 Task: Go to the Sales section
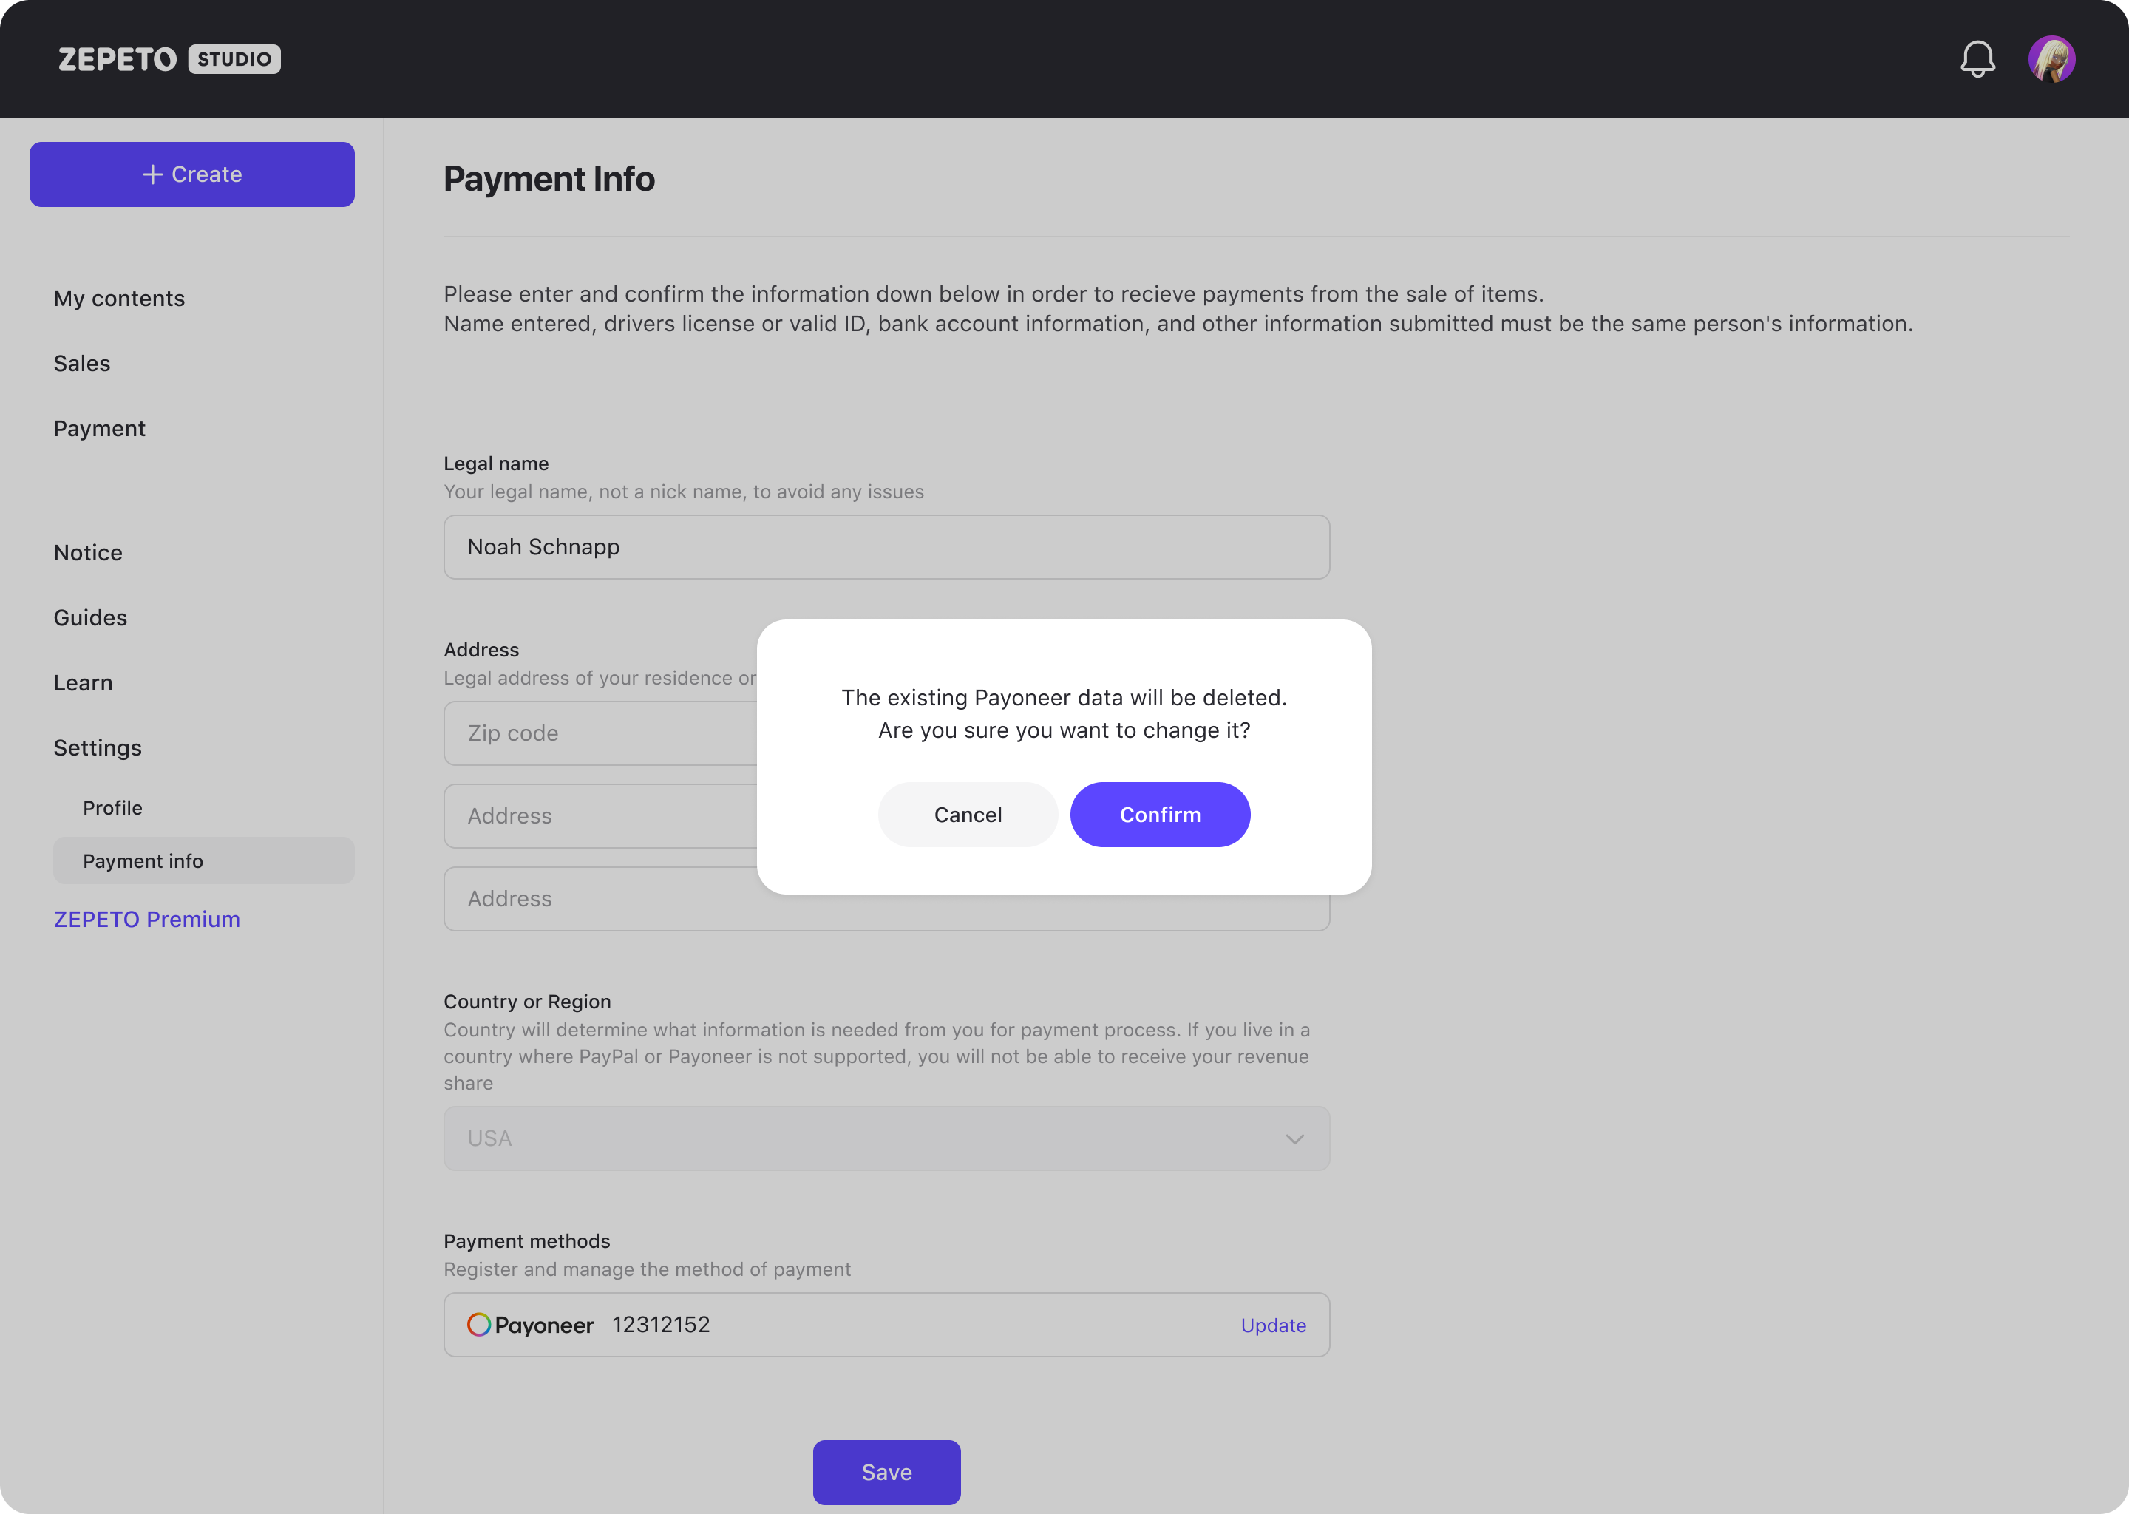(82, 364)
